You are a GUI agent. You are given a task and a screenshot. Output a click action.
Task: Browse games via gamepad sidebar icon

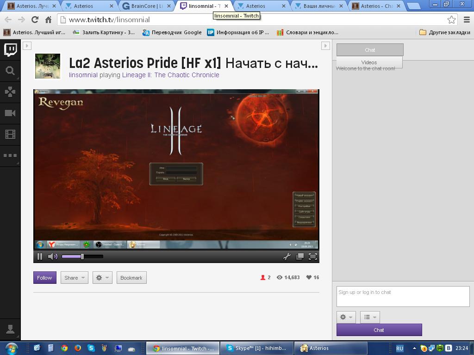coord(10,92)
